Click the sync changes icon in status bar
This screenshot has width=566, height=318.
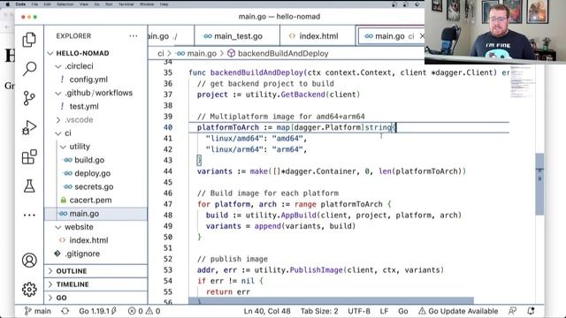pyautogui.click(x=65, y=311)
